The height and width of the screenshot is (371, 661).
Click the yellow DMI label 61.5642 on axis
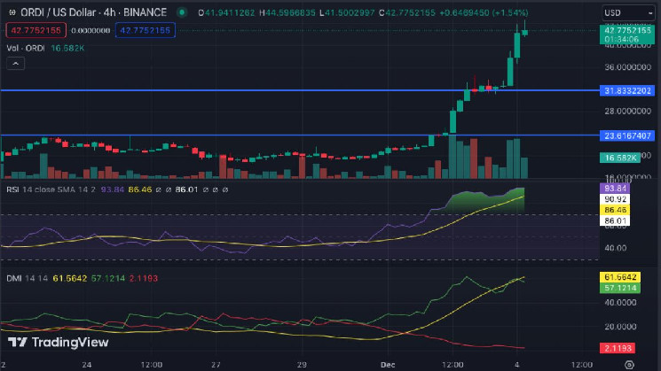coord(620,277)
